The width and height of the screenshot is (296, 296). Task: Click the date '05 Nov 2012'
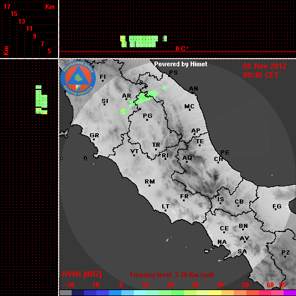pos(265,66)
